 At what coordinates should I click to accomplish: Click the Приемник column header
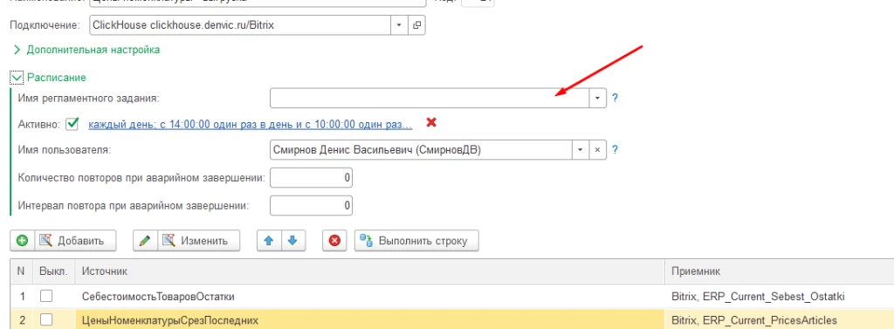[780, 271]
